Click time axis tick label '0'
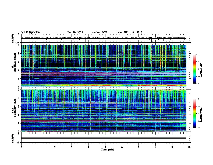Viewport: 213px width, 165px height. pyautogui.click(x=21, y=147)
